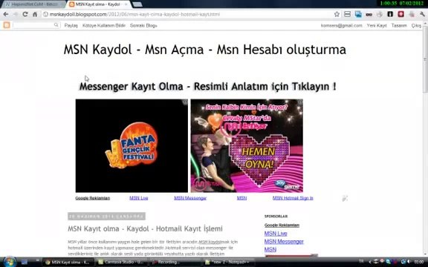Click the black goggles extension icon
Viewport: 428px width, 267px height.
[369, 14]
